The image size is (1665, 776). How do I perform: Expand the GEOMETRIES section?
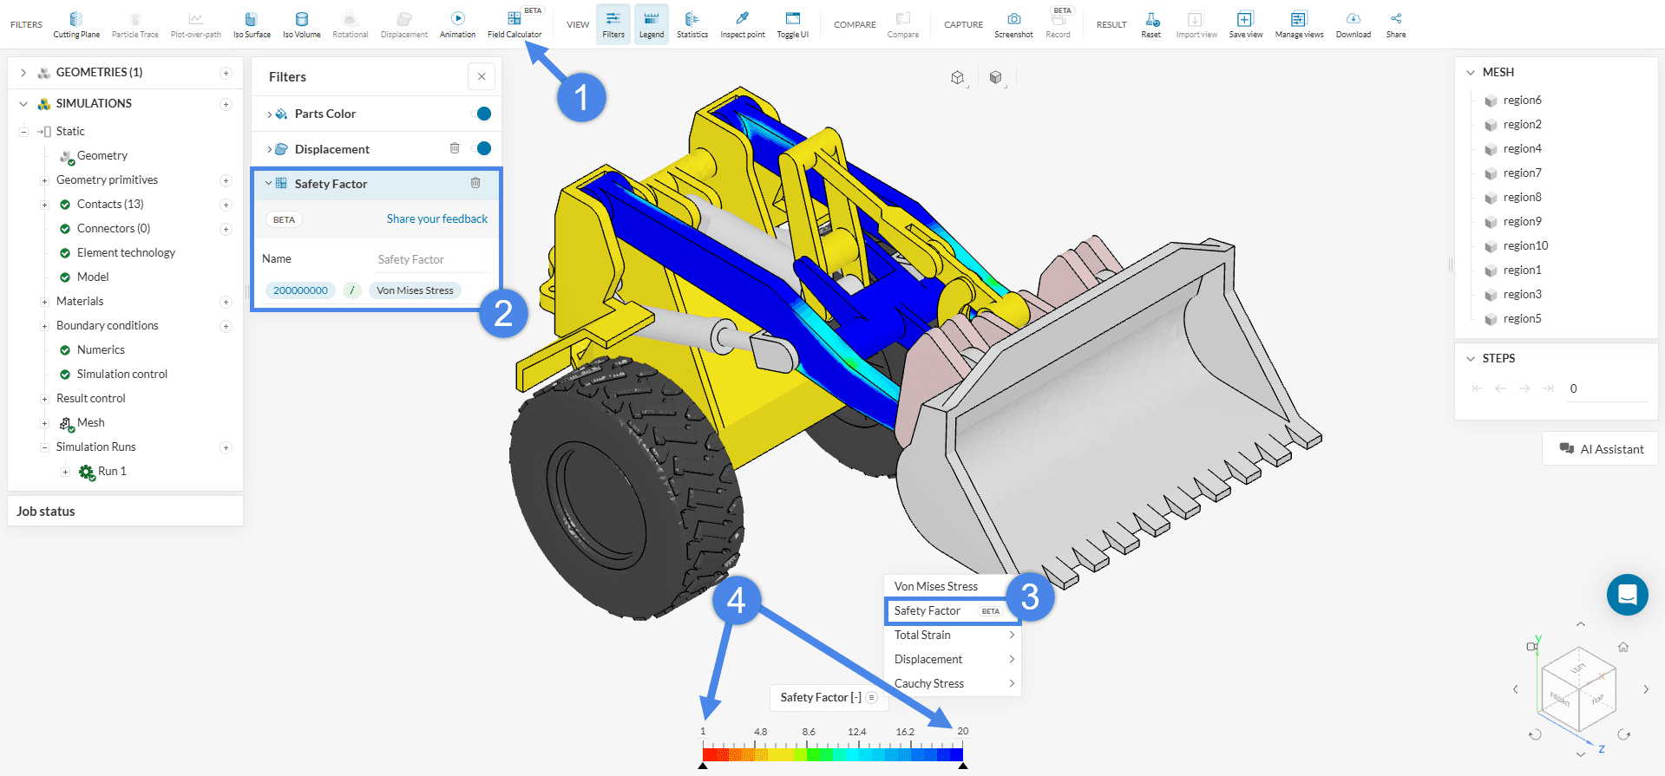click(x=23, y=73)
